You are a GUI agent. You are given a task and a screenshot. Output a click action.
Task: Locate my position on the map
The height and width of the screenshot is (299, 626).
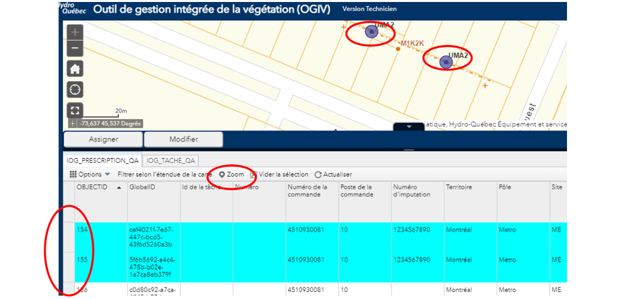coord(75,90)
